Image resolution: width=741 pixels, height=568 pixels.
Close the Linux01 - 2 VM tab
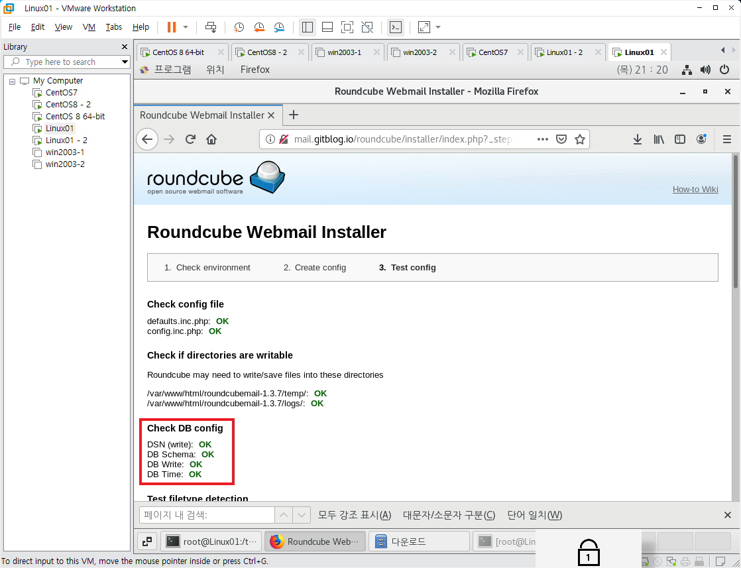(x=598, y=52)
